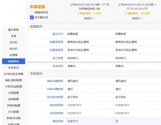Click the 9.38万 guide price

(x=97, y=13)
